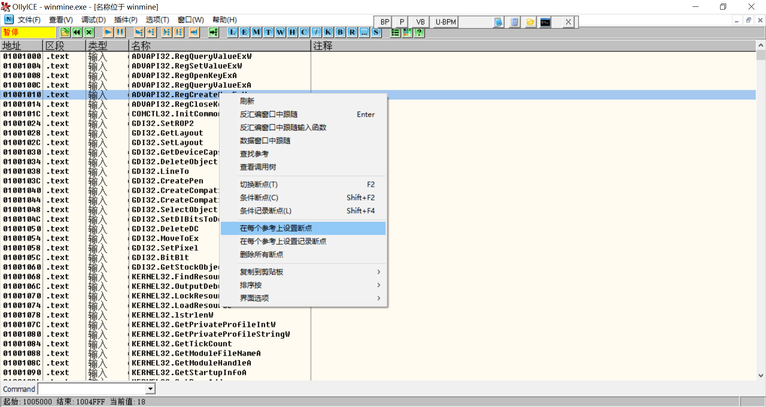This screenshot has width=766, height=407.
Task: Open Call stack with K icon
Action: (328, 32)
